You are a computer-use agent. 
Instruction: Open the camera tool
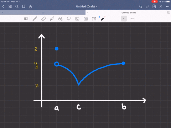(86, 19)
